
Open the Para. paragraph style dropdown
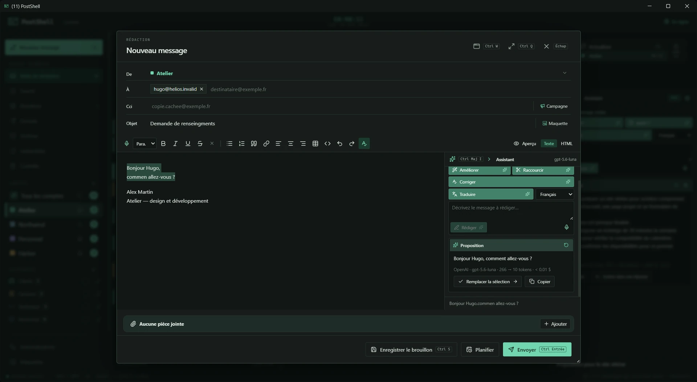(145, 144)
